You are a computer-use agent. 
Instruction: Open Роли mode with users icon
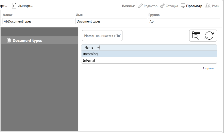pos(212,6)
